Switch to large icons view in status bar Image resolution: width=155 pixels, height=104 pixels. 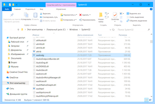(150, 100)
